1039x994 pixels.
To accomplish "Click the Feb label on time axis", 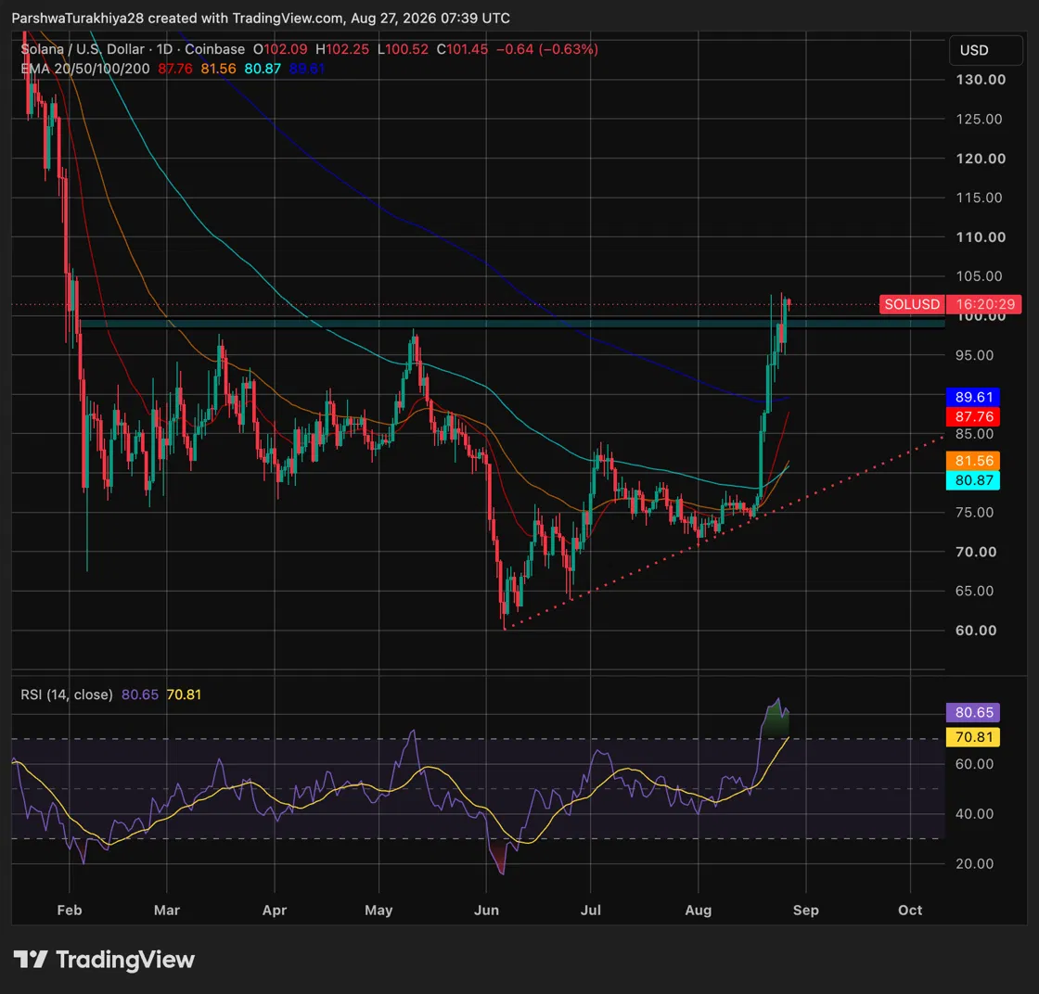I will click(x=70, y=910).
